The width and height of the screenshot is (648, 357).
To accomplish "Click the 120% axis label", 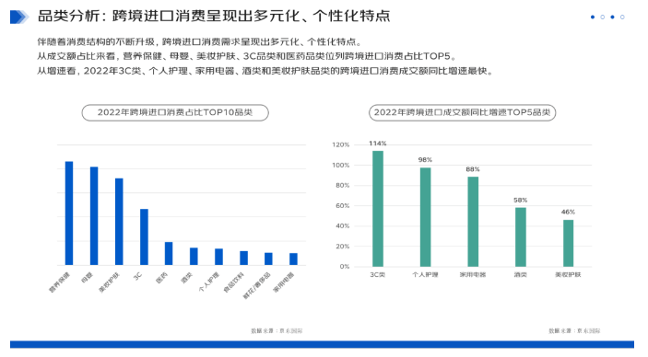I will coord(341,144).
